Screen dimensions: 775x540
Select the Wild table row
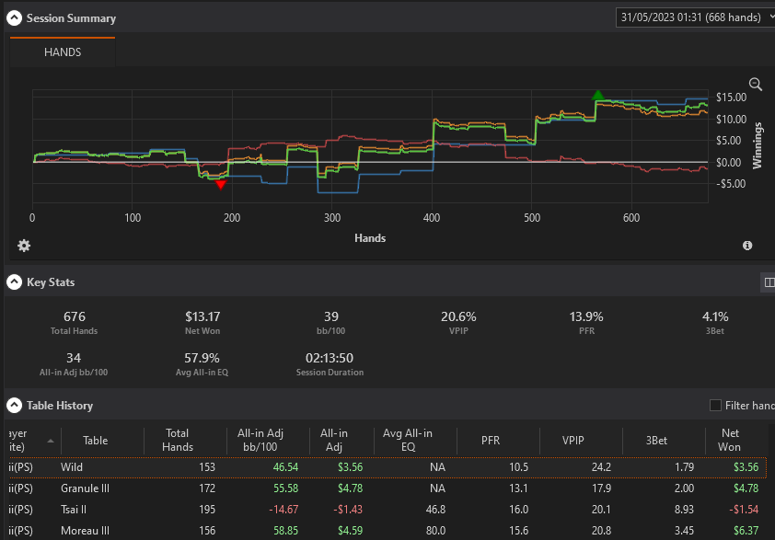click(x=387, y=467)
